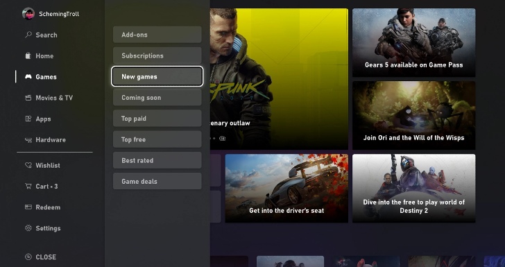Open Get into the driver's seat tile
The height and width of the screenshot is (267, 505).
pos(286,188)
